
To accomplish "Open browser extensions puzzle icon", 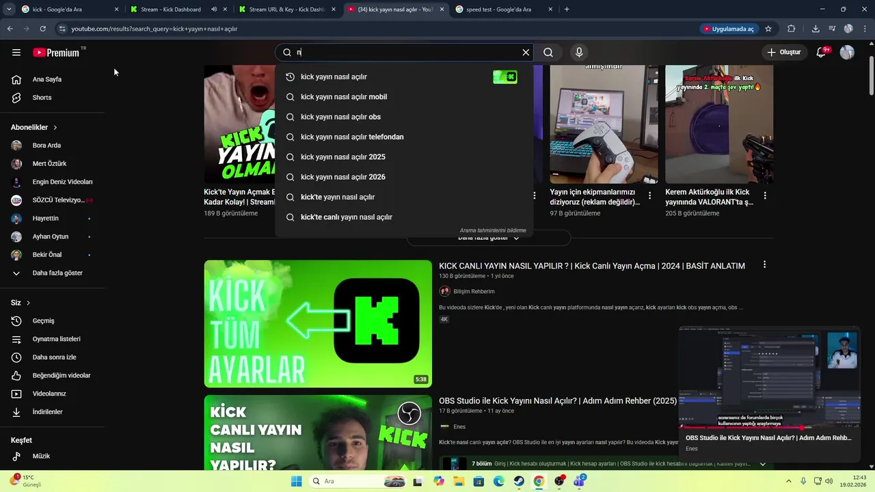I will (x=792, y=29).
